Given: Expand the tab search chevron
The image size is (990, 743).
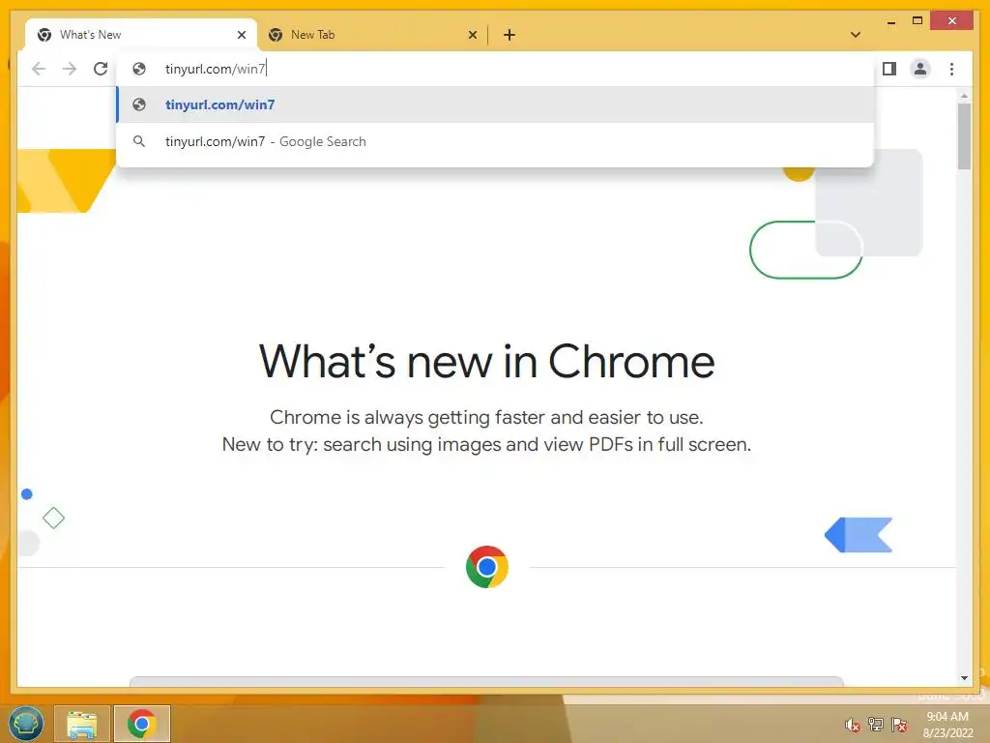Looking at the screenshot, I should click(856, 35).
